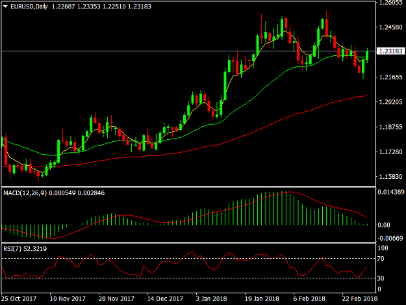This screenshot has width=406, height=305.
Task: Click the 10 Nov 2017 date label
Action: pyautogui.click(x=68, y=298)
